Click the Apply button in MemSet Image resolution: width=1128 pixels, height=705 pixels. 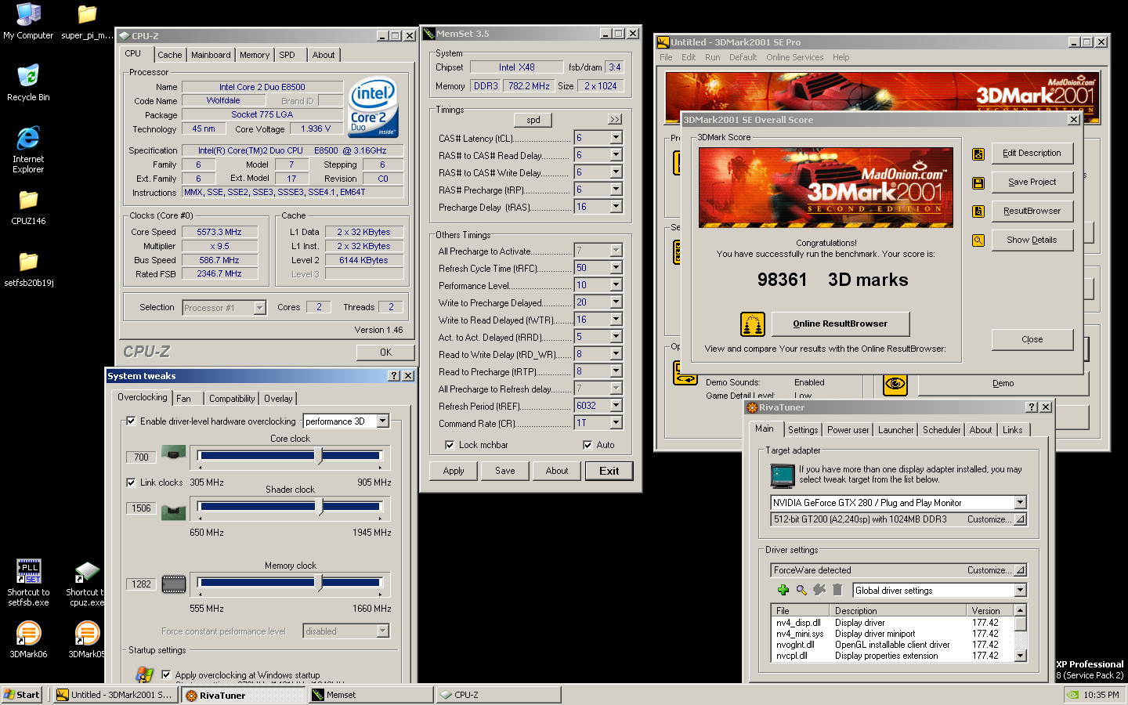(454, 471)
